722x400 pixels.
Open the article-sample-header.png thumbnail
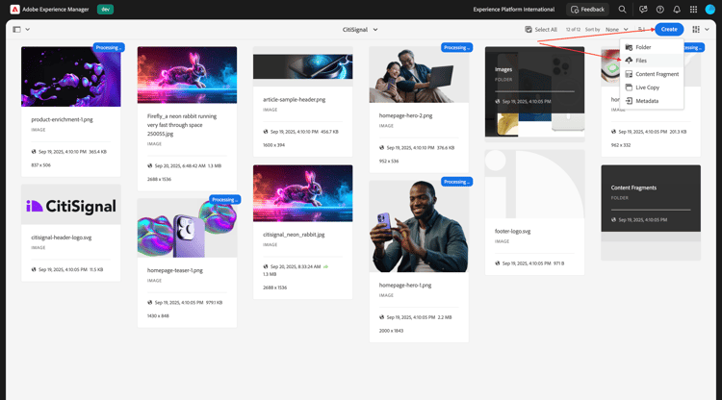[303, 66]
